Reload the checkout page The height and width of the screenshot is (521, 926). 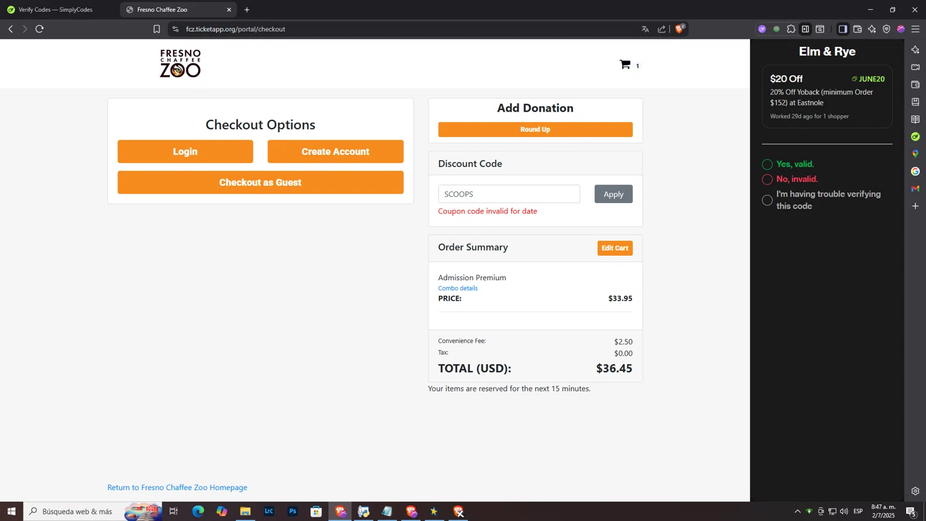[x=40, y=29]
